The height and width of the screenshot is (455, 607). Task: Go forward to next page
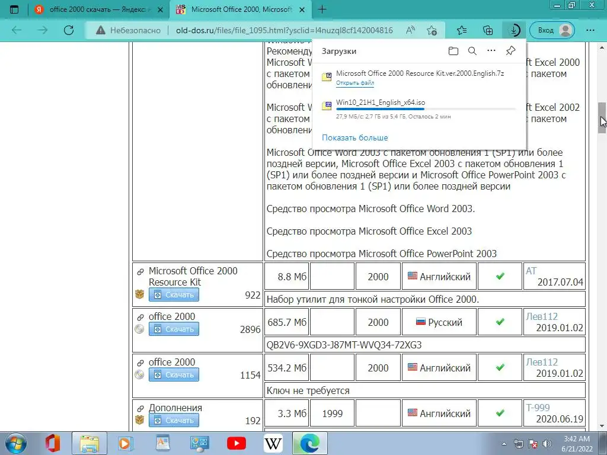[43, 30]
